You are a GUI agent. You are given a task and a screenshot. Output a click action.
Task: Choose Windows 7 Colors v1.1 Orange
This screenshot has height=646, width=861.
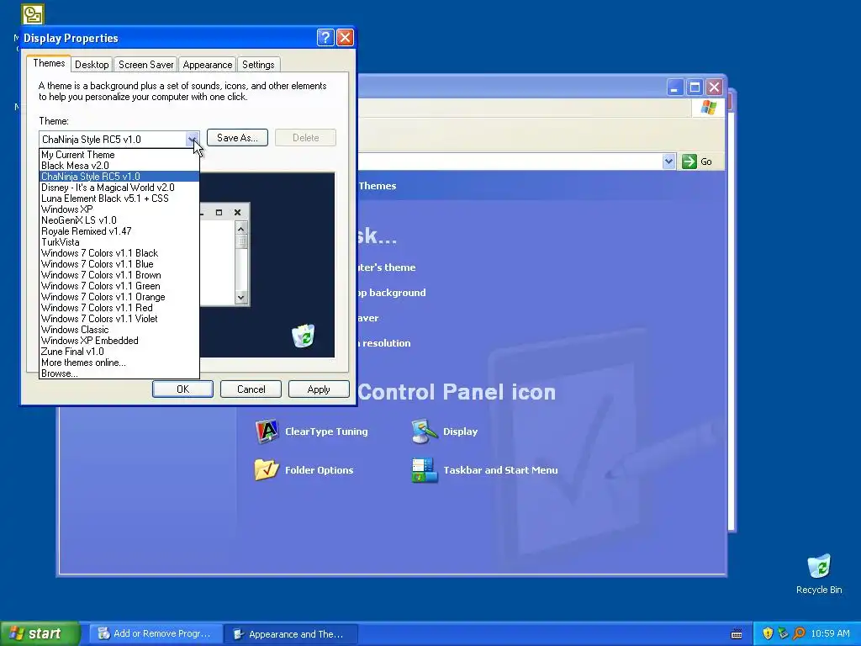pos(119,297)
